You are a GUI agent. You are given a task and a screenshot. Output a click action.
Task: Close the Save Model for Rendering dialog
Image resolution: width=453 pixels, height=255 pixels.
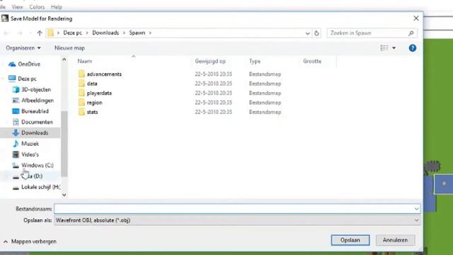point(416,18)
